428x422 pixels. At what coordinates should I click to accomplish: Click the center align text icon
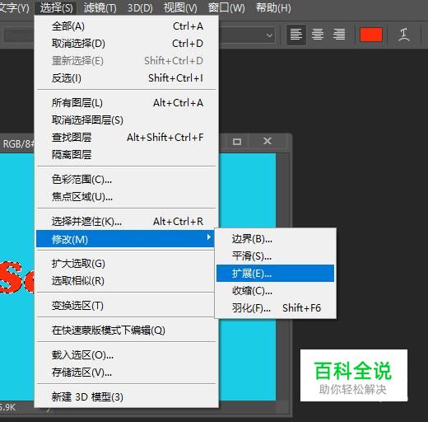point(318,35)
